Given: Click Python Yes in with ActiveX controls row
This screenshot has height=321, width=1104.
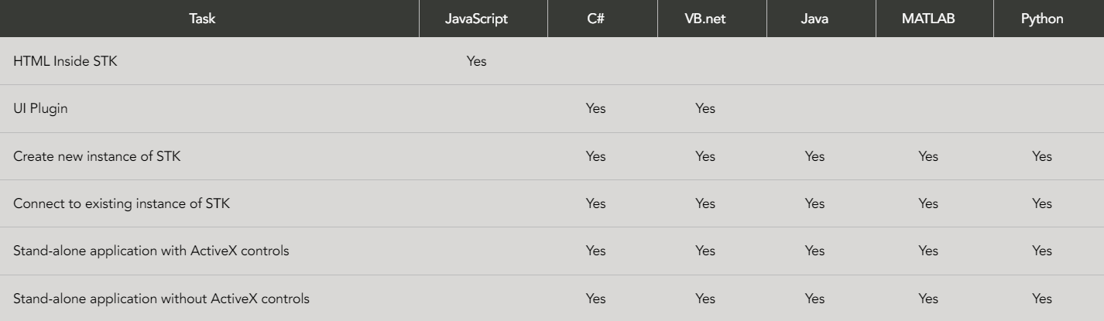Looking at the screenshot, I should click(1042, 251).
